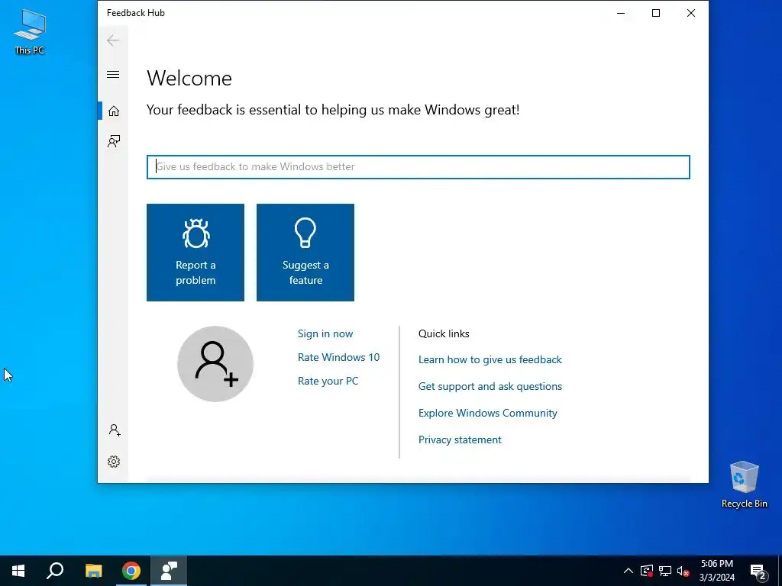This screenshot has width=782, height=586.
Task: Open File Explorer from taskbar
Action: coord(93,571)
